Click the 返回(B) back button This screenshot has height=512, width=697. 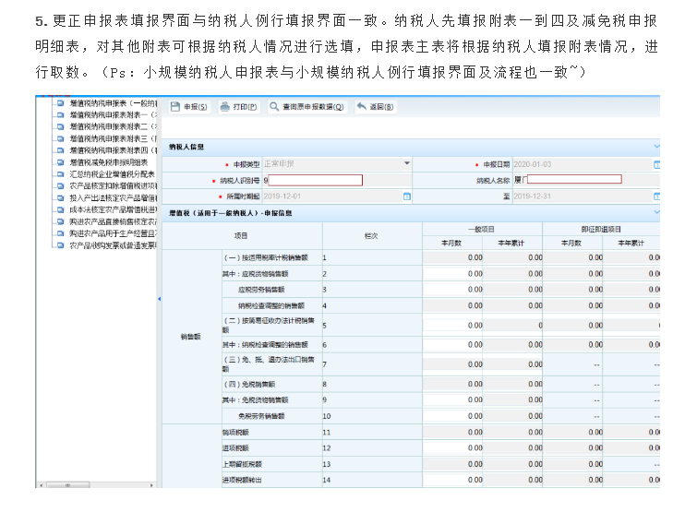point(375,107)
